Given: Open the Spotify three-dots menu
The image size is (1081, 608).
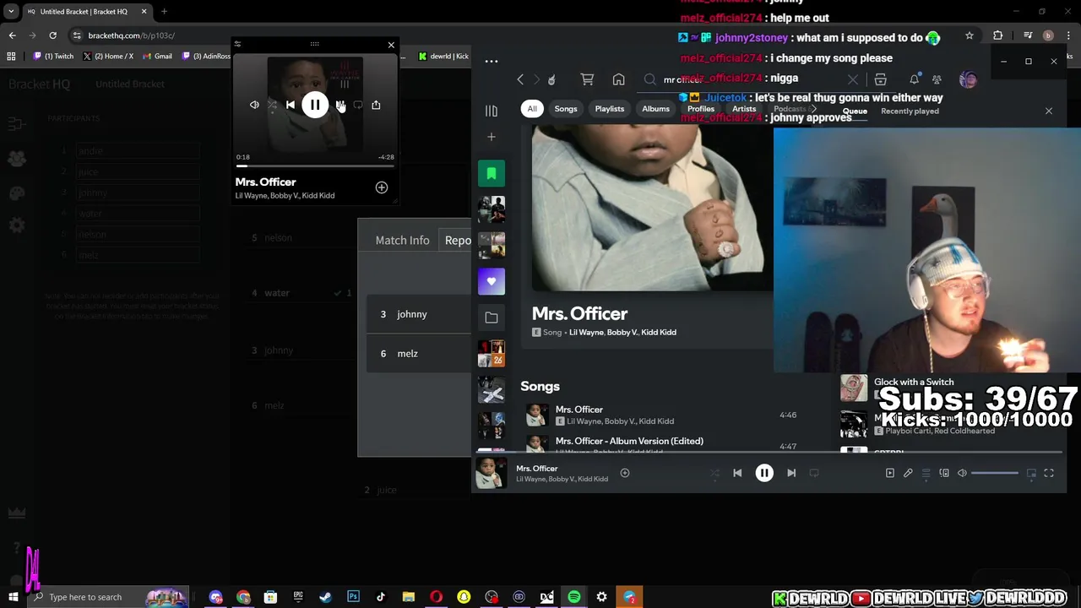Looking at the screenshot, I should pyautogui.click(x=492, y=61).
